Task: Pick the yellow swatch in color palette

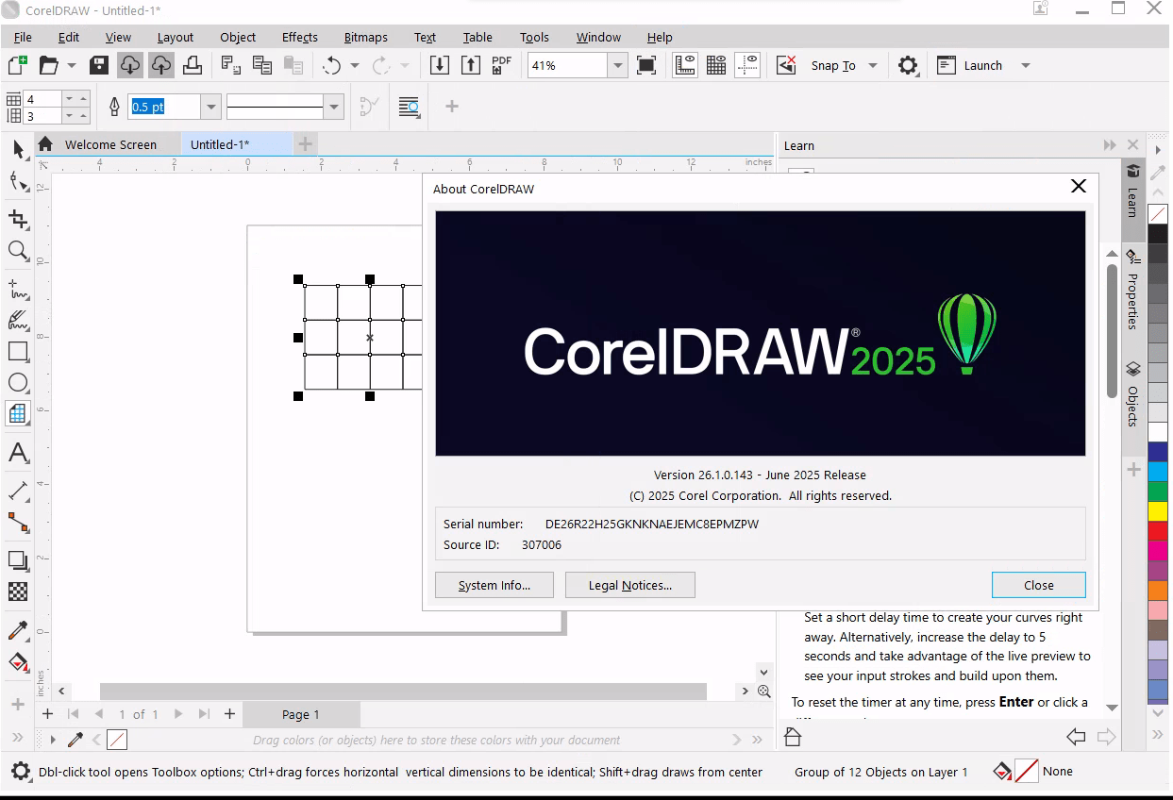Action: click(x=1158, y=510)
